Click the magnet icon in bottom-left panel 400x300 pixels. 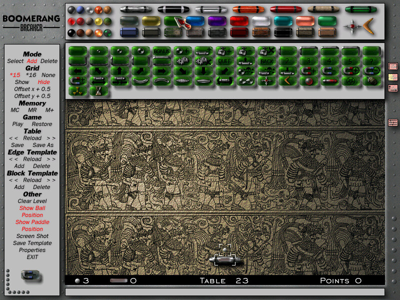click(x=30, y=275)
